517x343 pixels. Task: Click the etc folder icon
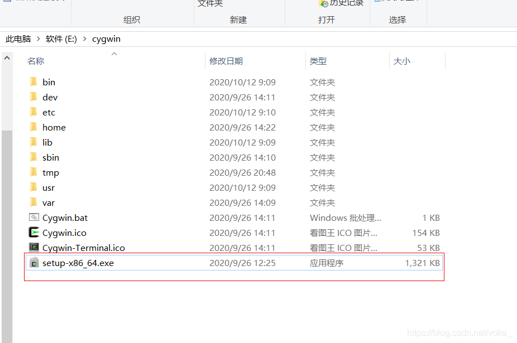click(x=33, y=112)
